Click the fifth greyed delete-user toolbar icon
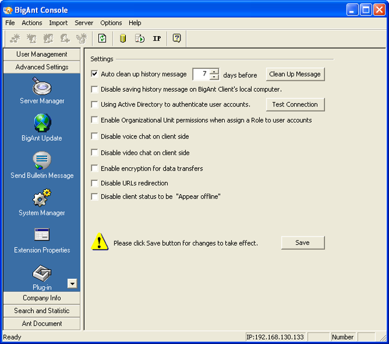The height and width of the screenshot is (344, 389). (x=82, y=38)
